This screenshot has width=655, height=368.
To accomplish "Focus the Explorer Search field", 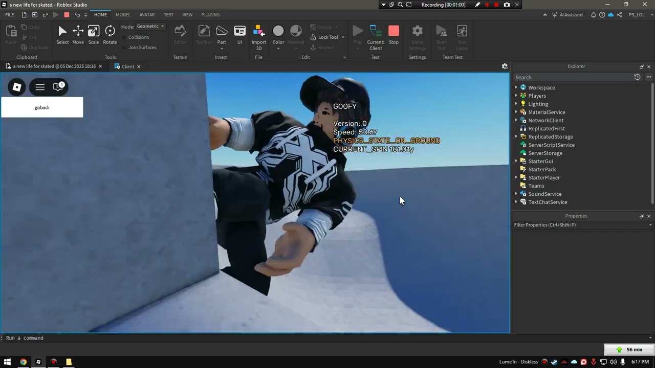I will click(573, 77).
